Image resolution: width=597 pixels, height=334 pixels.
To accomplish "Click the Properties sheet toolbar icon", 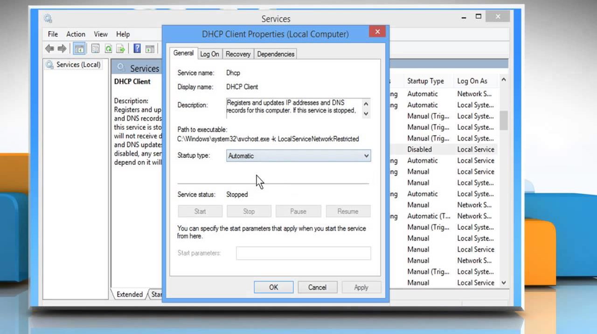I will coord(96,49).
